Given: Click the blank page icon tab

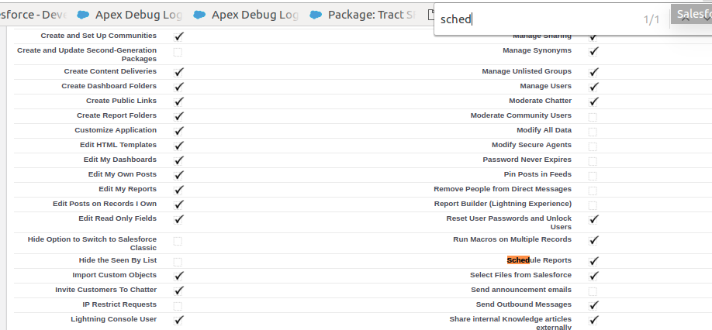Looking at the screenshot, I should coord(432,15).
